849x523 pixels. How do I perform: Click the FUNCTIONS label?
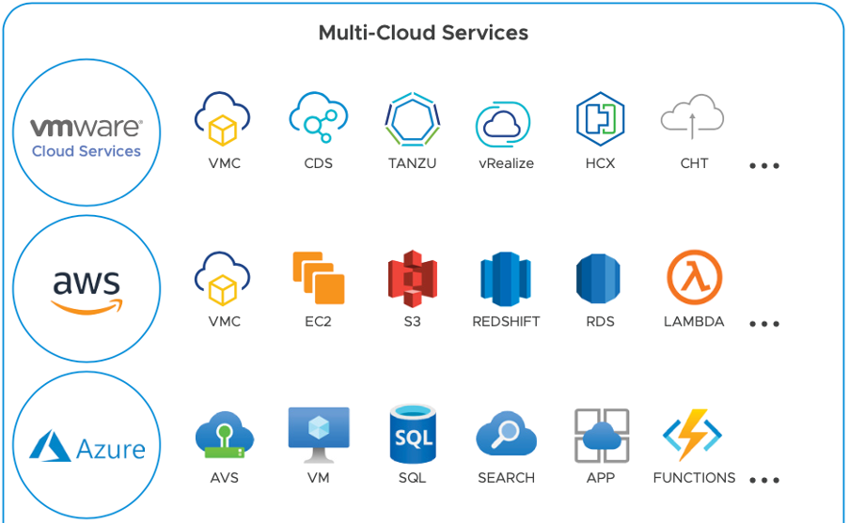695,478
